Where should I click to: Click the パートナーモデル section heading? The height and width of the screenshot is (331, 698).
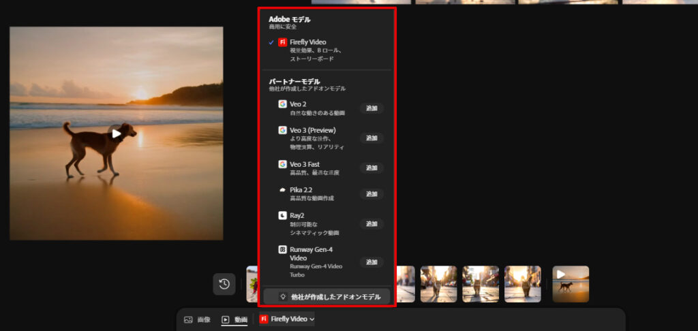point(294,82)
